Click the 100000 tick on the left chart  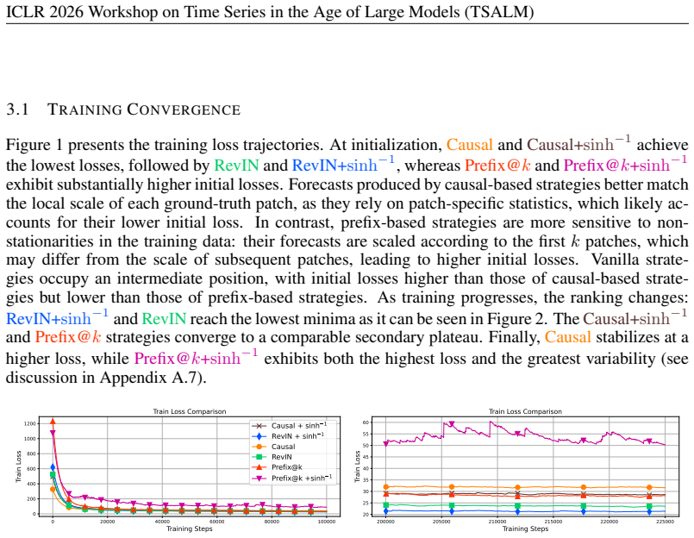326,522
